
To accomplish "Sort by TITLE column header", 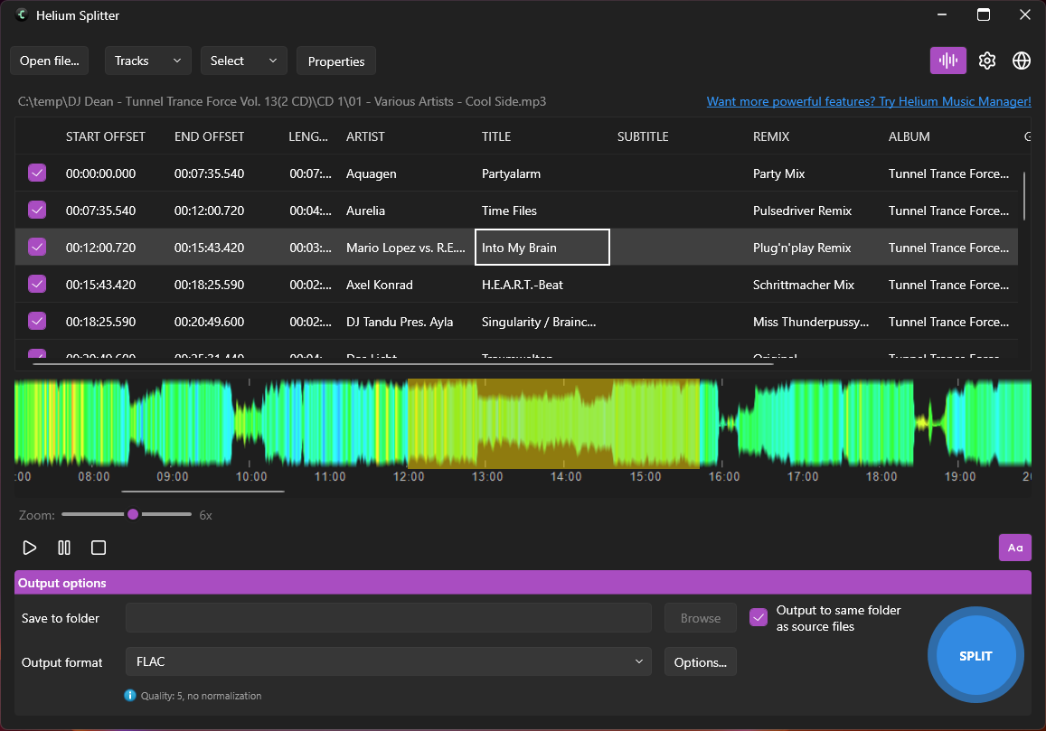I will [496, 136].
